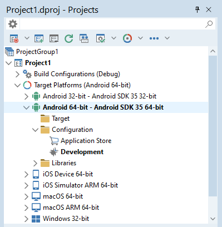This screenshot has height=227, width=222.
Task: Click iOS Device 64-bit phone icon
Action: click(x=36, y=174)
